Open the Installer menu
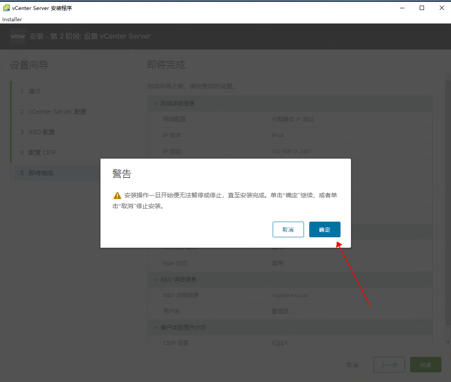The height and width of the screenshot is (382, 451). (12, 19)
